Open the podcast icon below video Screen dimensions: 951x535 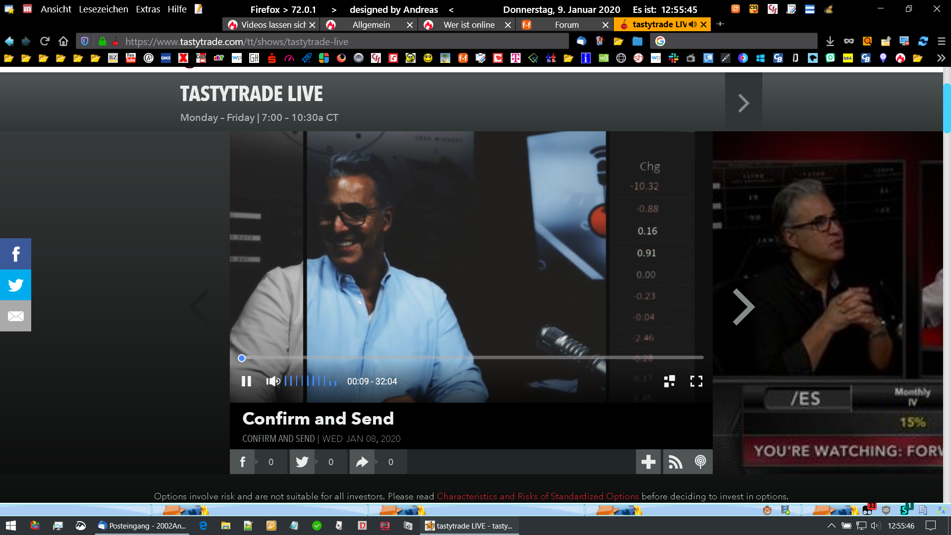click(700, 462)
